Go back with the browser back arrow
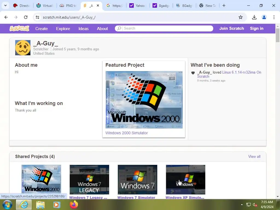 (6, 17)
